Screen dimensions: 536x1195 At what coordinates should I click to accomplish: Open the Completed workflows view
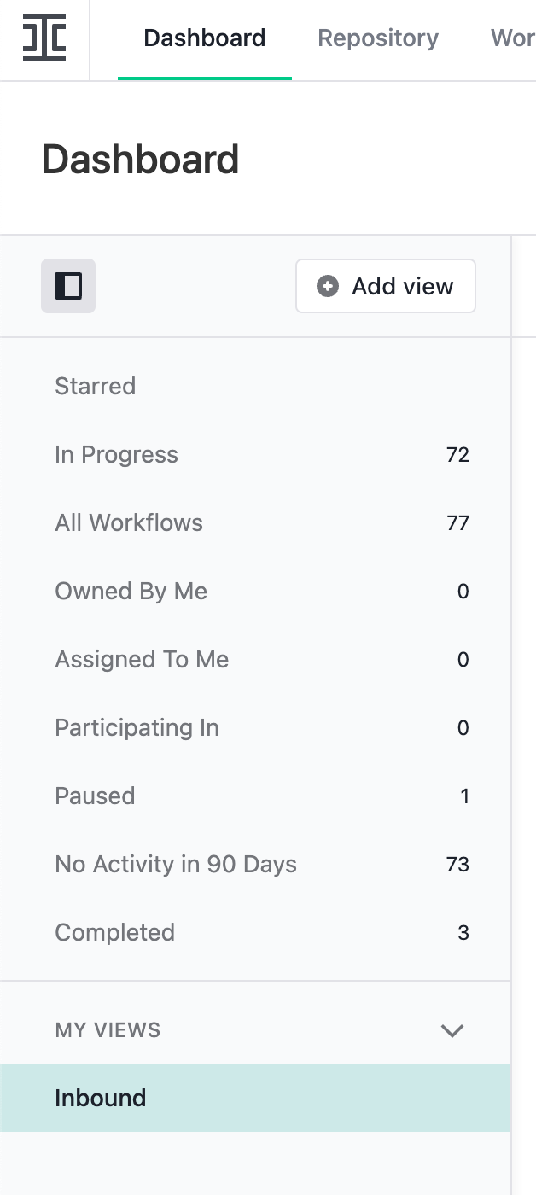click(x=114, y=932)
